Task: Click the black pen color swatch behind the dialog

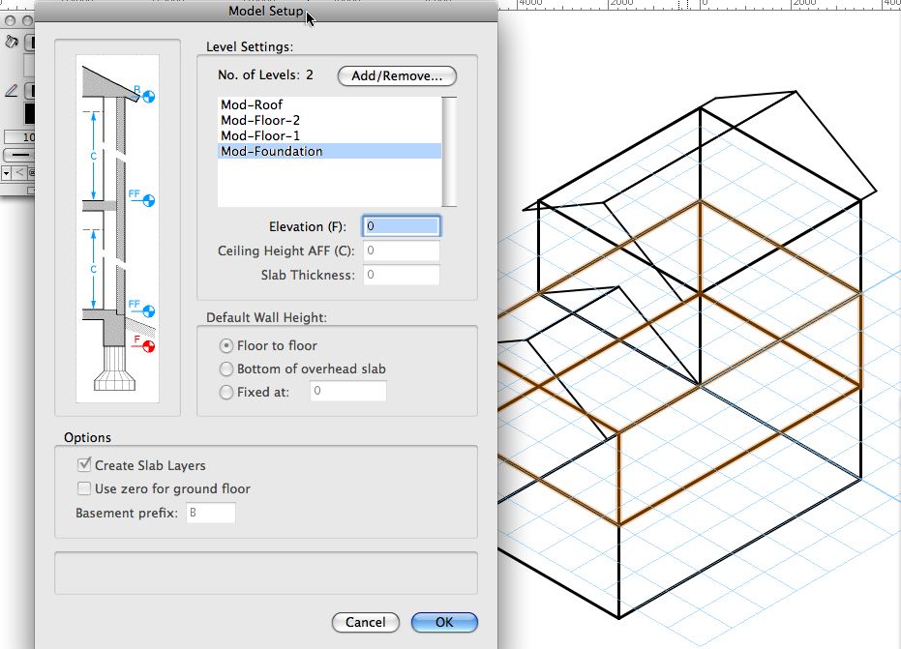Action: pos(29,112)
